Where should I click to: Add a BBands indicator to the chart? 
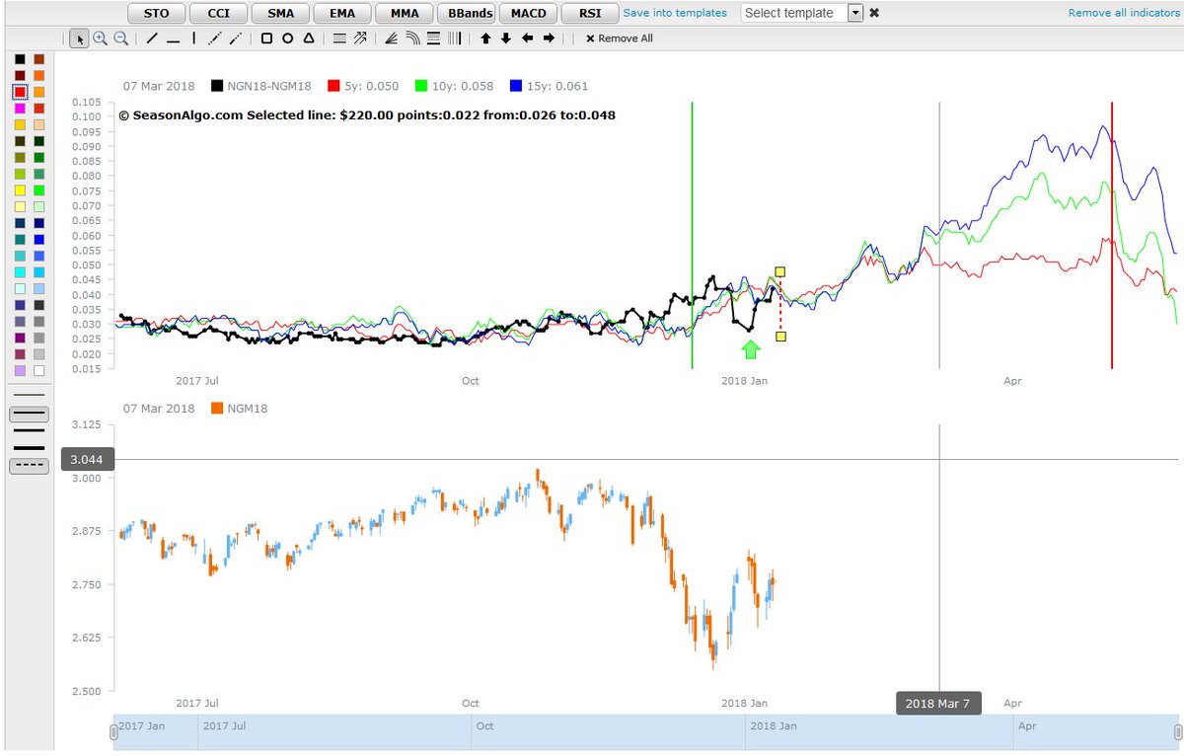pyautogui.click(x=466, y=13)
